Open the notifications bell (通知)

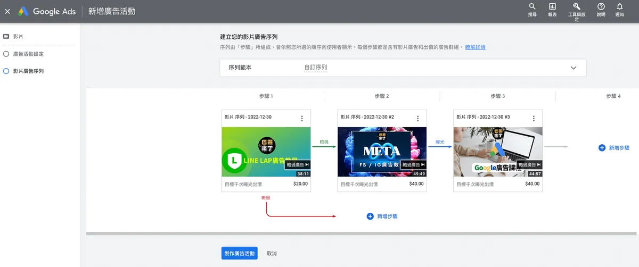coord(619,10)
